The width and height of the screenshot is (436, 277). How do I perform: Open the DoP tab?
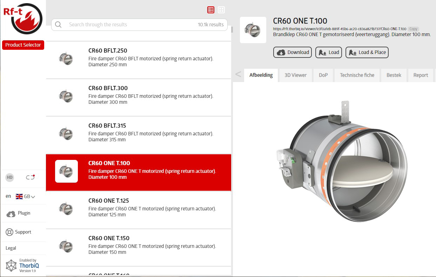[323, 75]
